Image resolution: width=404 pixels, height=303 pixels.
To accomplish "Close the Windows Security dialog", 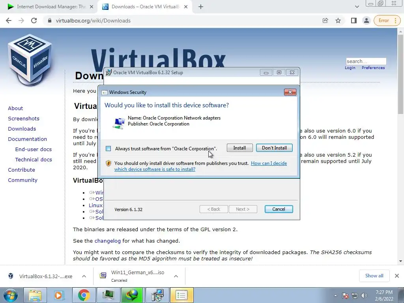I will click(290, 92).
